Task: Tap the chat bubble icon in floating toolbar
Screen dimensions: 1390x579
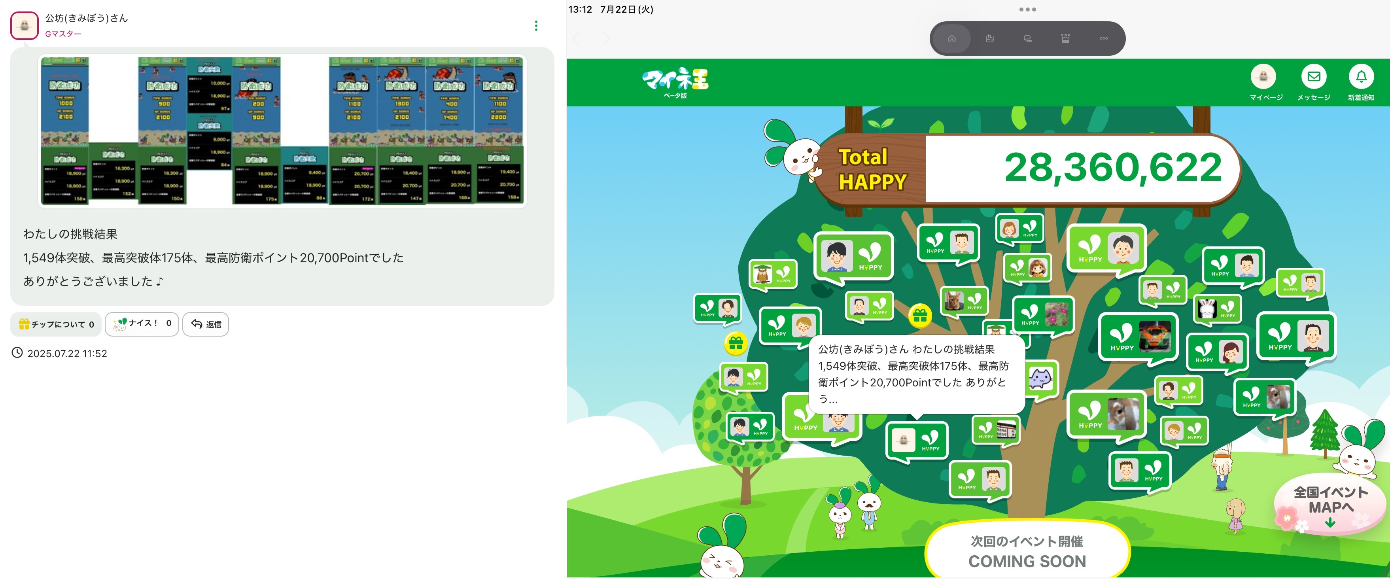Action: [x=1027, y=38]
